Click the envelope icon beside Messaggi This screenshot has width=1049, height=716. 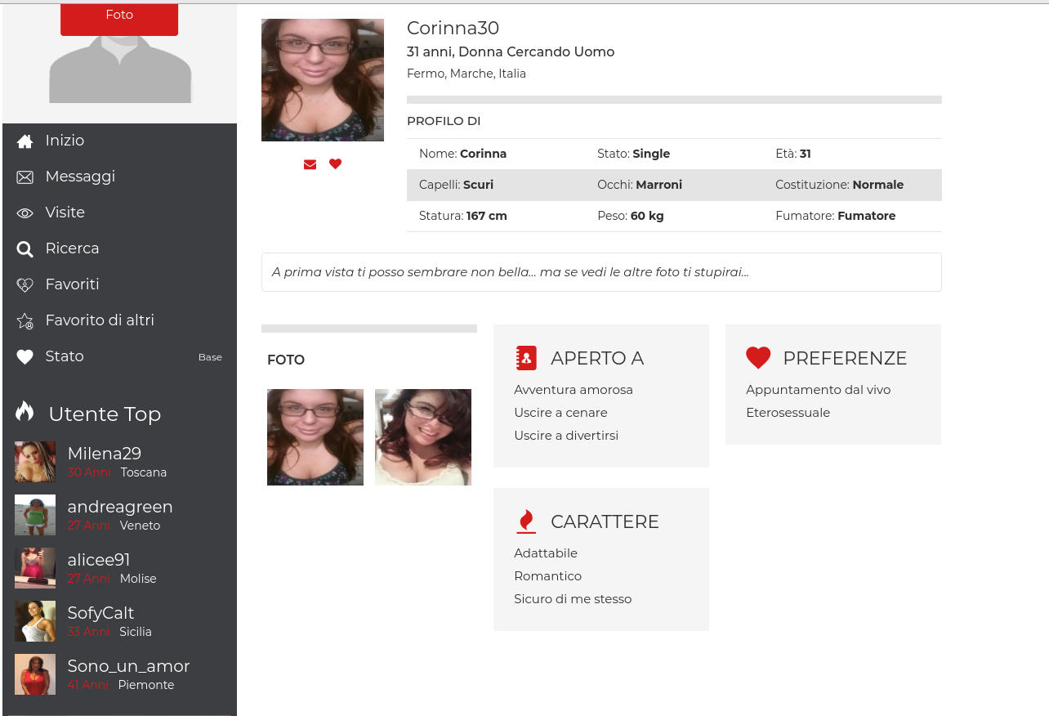(x=25, y=177)
